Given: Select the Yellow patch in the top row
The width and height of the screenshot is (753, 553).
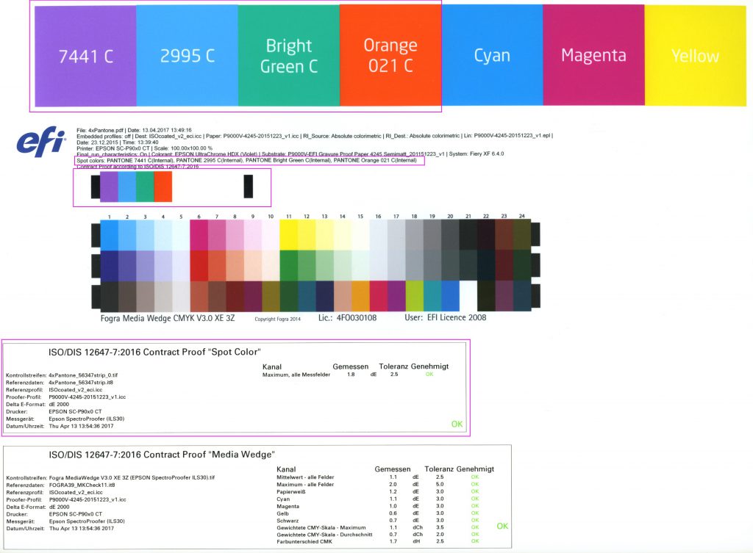Looking at the screenshot, I should [x=694, y=54].
